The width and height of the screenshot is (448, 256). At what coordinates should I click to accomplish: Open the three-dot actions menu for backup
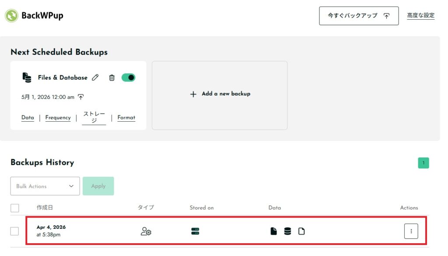click(411, 231)
